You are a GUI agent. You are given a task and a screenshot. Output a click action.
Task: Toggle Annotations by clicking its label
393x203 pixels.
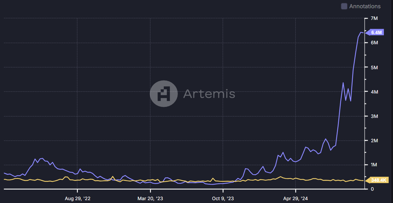tap(365, 6)
